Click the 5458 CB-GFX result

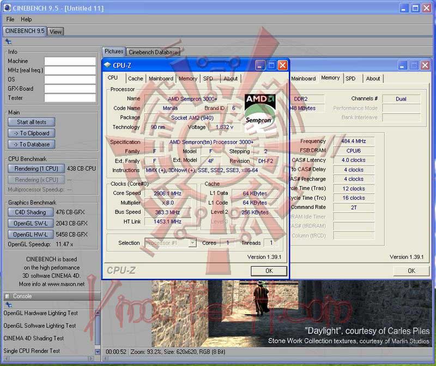(72, 235)
